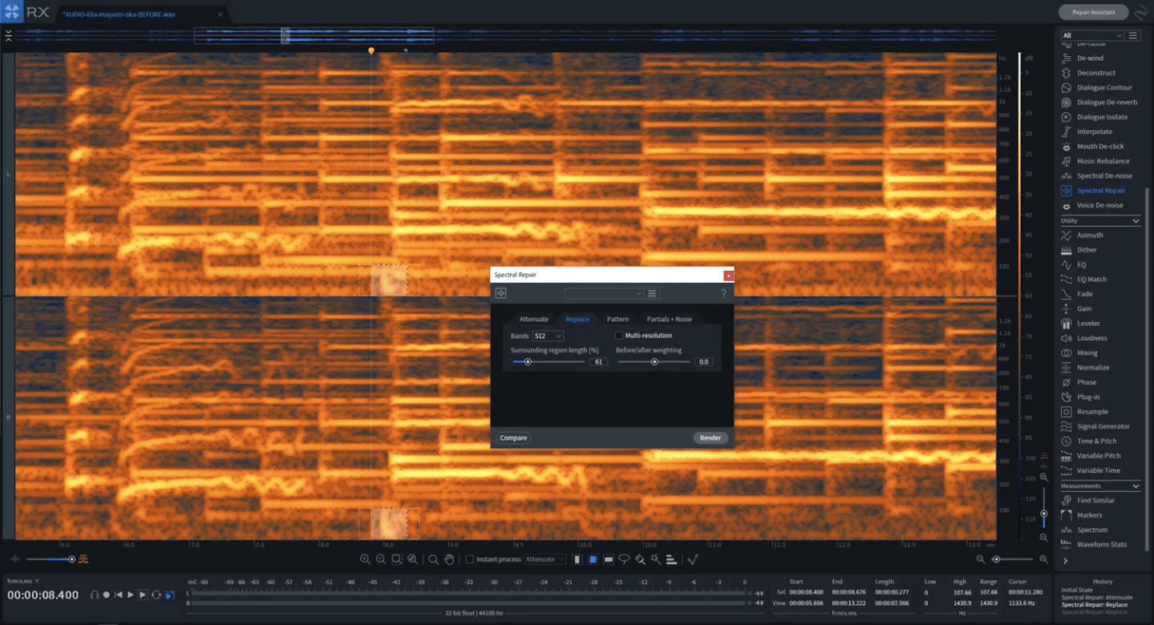
Task: Toggle headphone monitoring icon
Action: click(95, 595)
